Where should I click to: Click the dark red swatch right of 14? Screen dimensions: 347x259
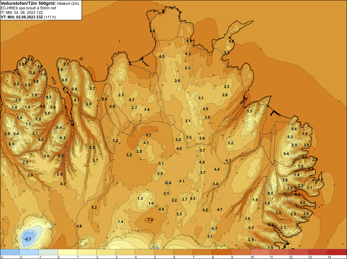(337, 252)
